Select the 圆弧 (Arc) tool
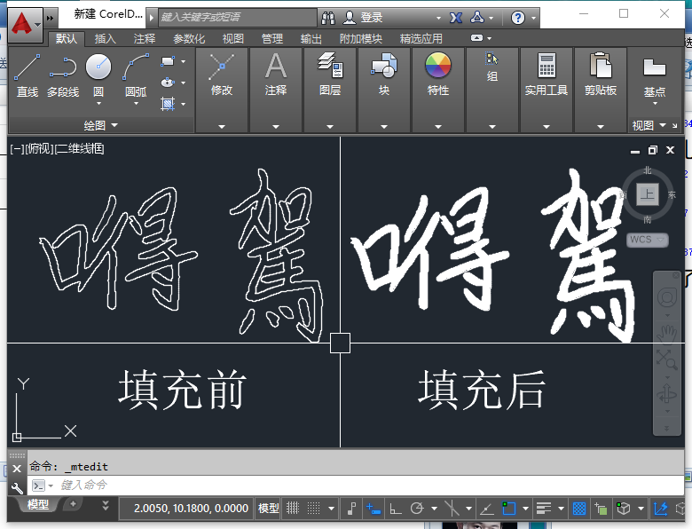 point(136,75)
